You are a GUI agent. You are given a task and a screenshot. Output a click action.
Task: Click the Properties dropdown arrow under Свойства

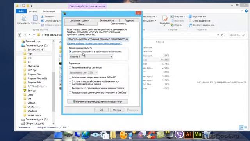(165, 25)
